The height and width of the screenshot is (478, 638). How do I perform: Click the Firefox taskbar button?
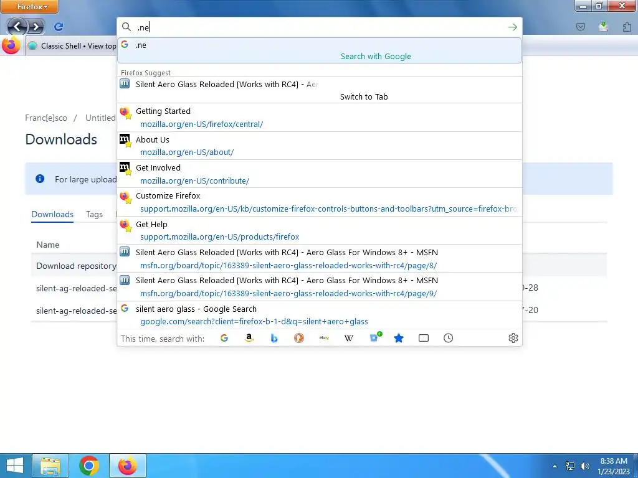click(128, 466)
